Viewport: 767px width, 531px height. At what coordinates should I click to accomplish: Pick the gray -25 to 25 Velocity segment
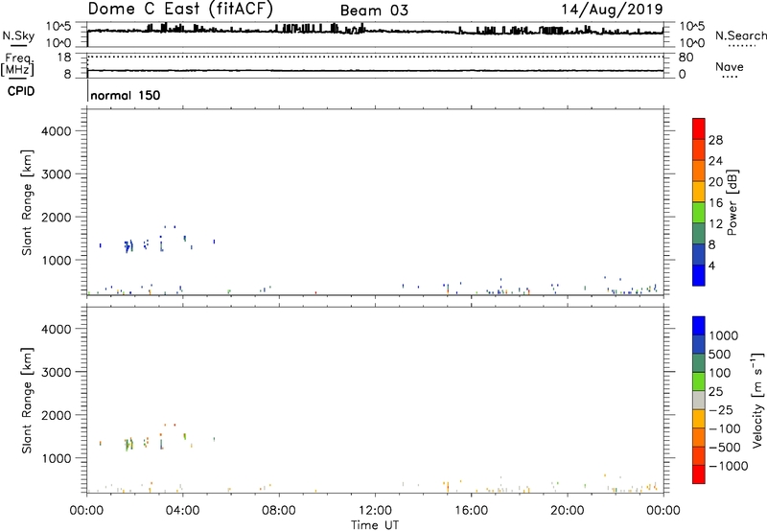pos(699,400)
